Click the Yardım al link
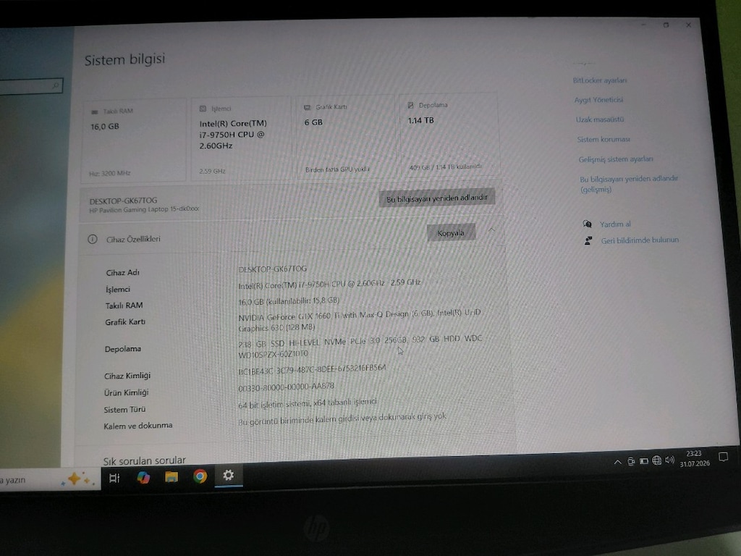 coord(615,224)
